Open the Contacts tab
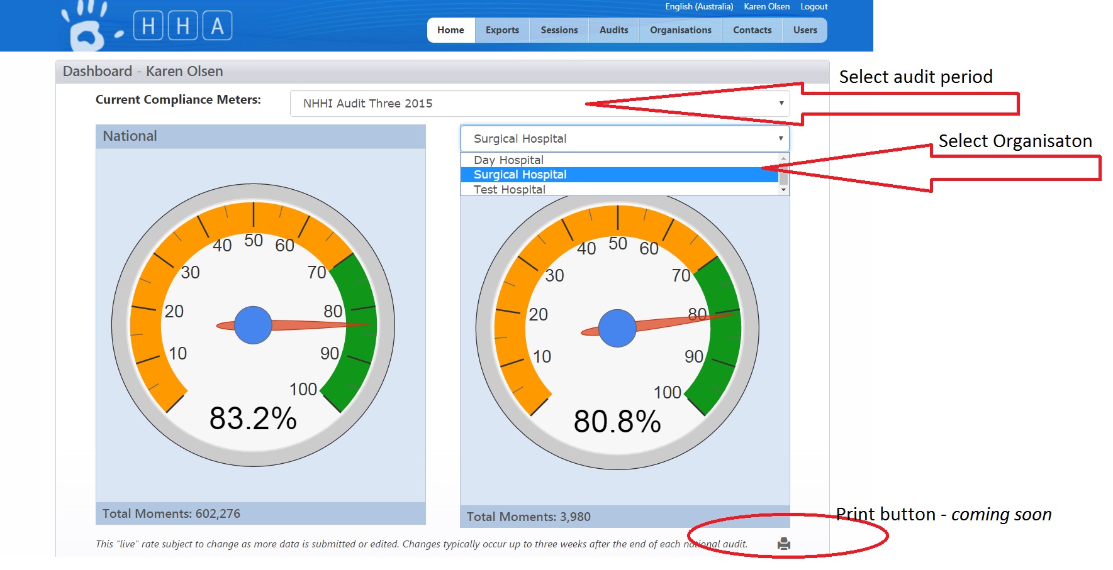 tap(752, 30)
